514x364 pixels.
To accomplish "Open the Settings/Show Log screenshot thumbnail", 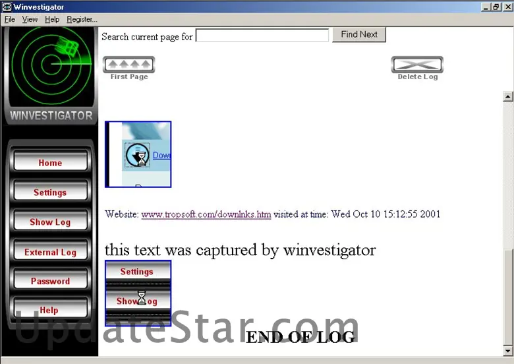I will pos(138,293).
